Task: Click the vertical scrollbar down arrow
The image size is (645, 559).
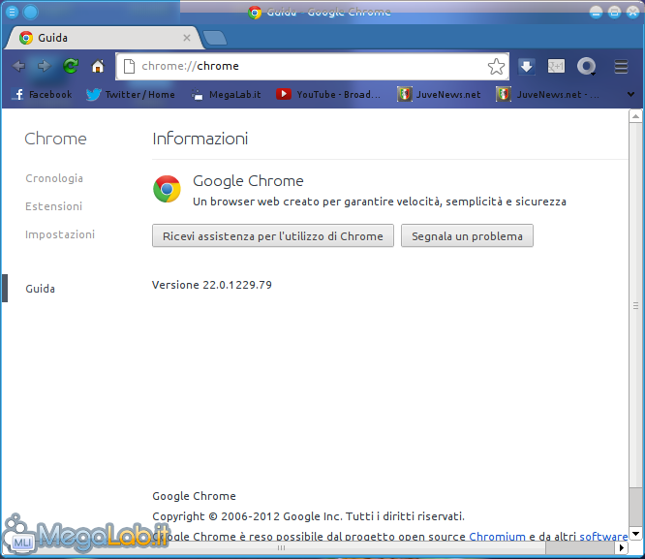Action: coord(635,534)
